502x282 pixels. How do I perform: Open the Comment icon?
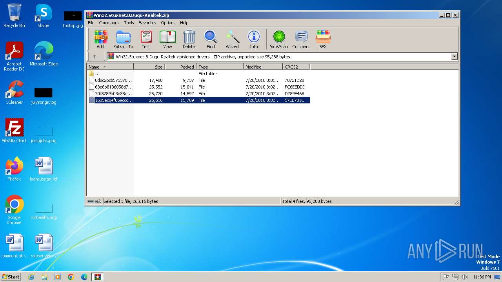301,39
